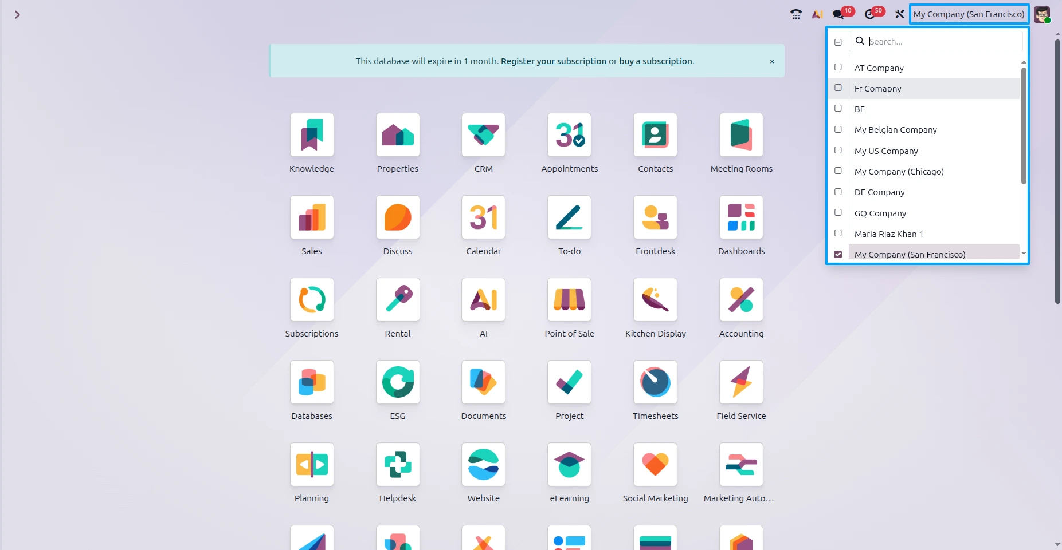The image size is (1062, 550).
Task: Open the Discuss app
Action: [x=398, y=217]
